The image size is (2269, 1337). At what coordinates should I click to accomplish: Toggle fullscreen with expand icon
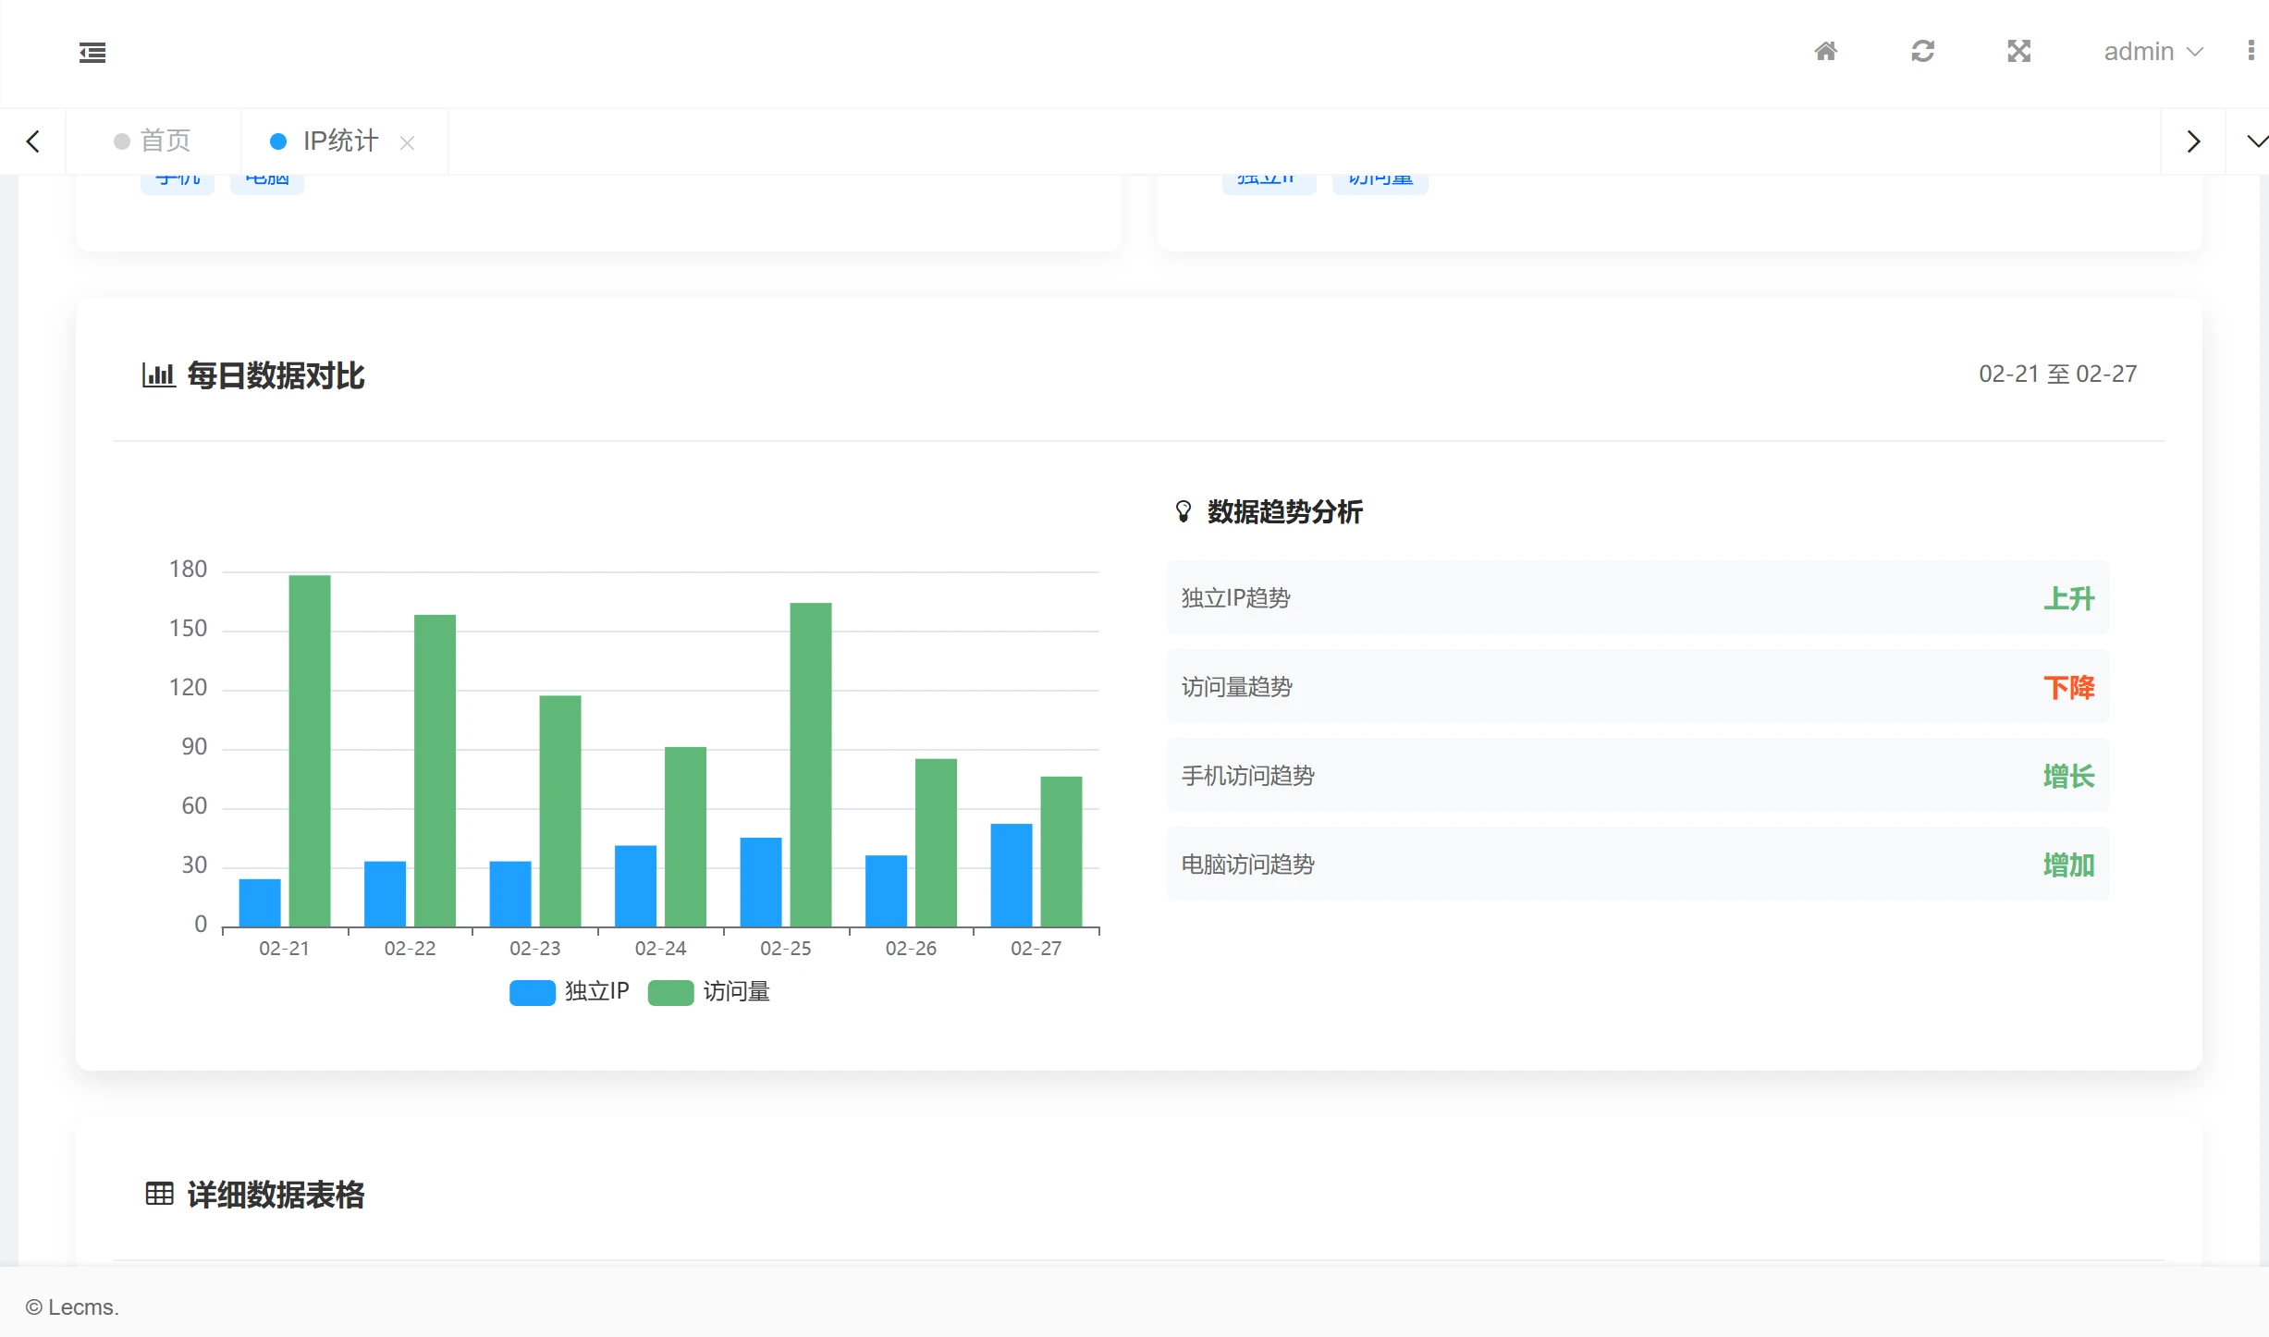(x=2018, y=51)
